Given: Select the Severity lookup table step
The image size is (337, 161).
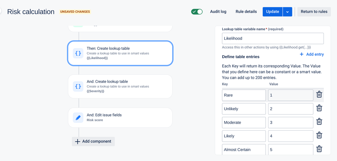Looking at the screenshot, I should click(120, 87).
